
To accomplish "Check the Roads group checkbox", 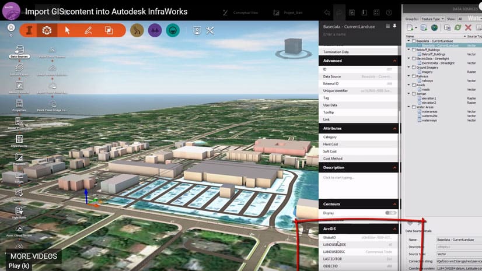I will tap(414, 85).
